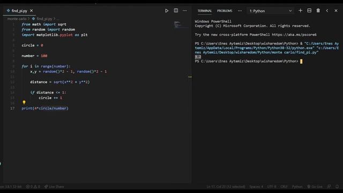The width and height of the screenshot is (343, 193).
Task: Kill terminal using trash icon
Action: pos(318,11)
